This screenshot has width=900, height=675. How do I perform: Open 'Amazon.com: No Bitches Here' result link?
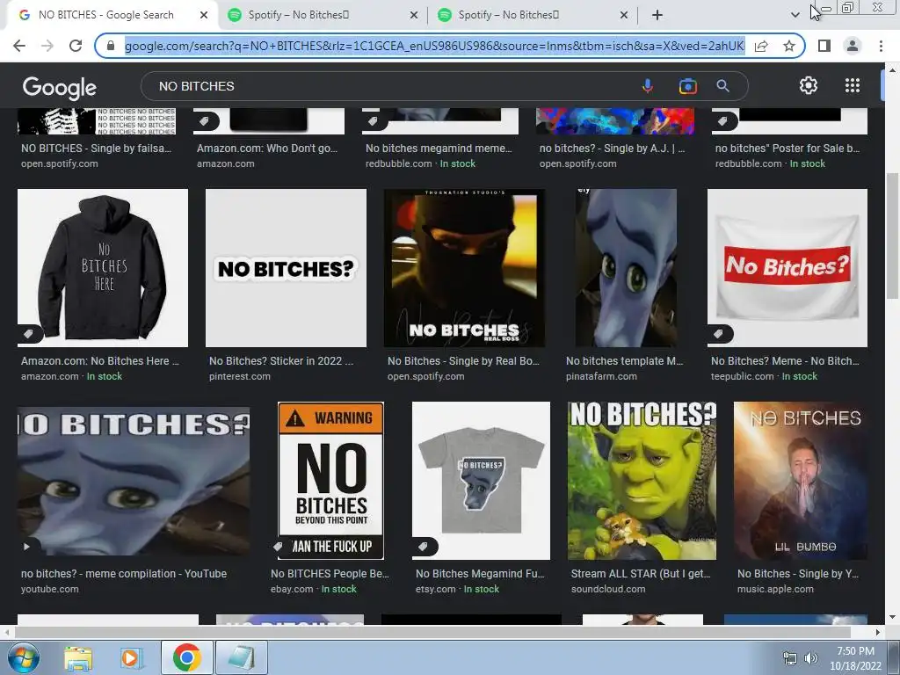click(100, 361)
